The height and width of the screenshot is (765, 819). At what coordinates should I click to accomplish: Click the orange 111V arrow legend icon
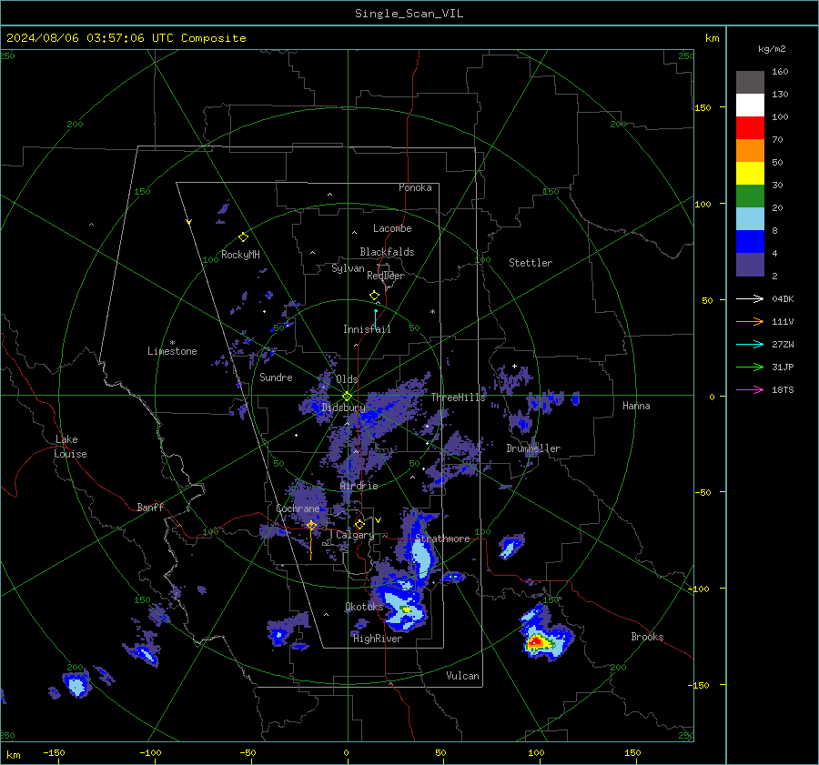point(750,322)
